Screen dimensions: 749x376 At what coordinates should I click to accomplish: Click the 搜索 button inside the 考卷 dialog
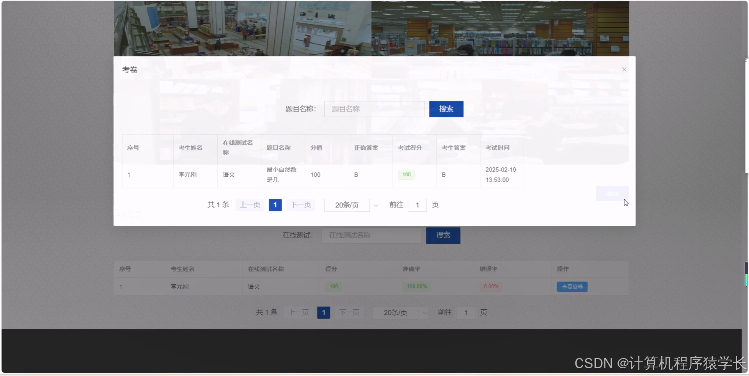(x=446, y=109)
